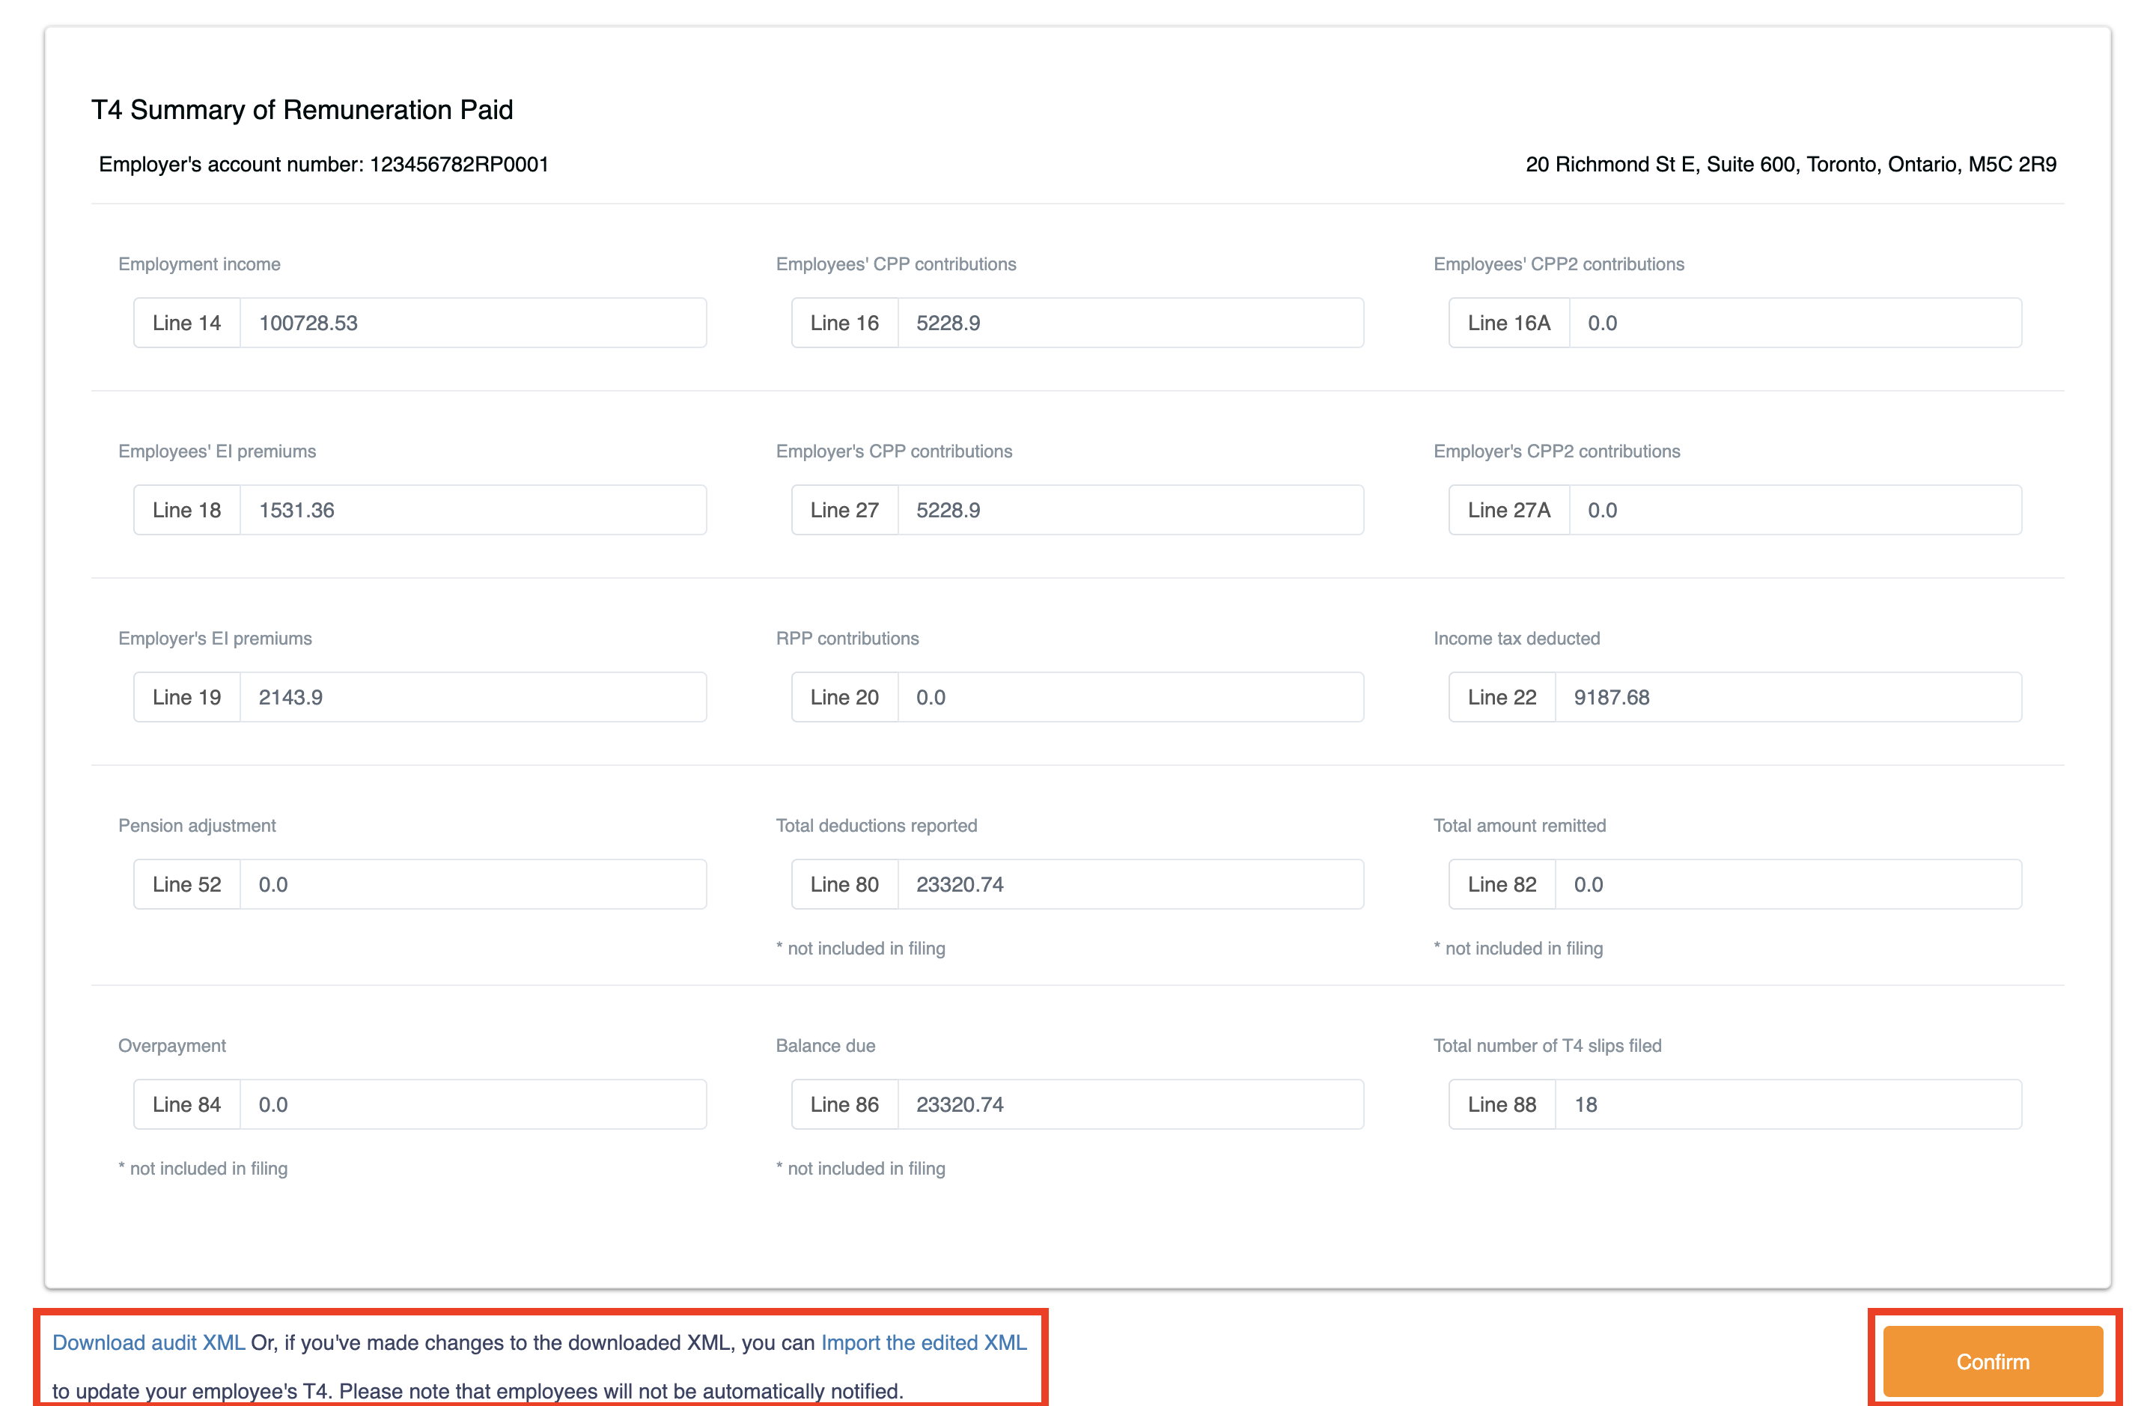
Task: Follow the Import the edited XML link
Action: pyautogui.click(x=924, y=1342)
